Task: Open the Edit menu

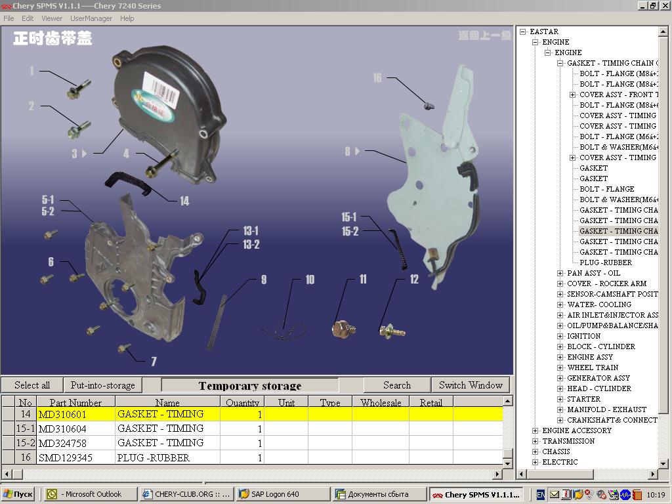Action: coord(28,18)
